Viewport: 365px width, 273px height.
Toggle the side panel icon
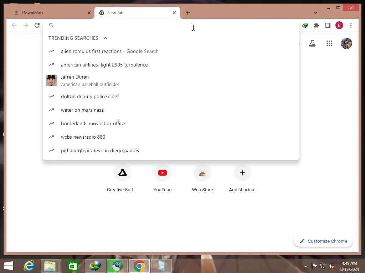328,25
